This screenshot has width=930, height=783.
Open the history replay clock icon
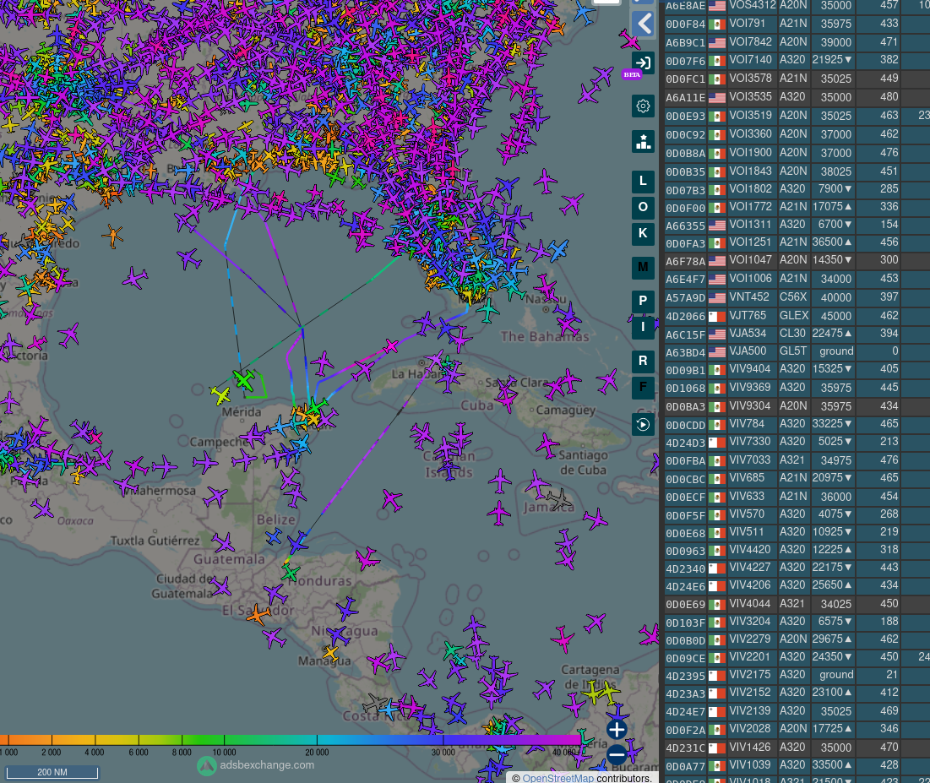point(643,425)
